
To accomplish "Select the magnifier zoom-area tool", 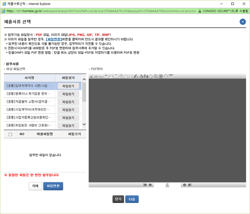I will (x=156, y=76).
